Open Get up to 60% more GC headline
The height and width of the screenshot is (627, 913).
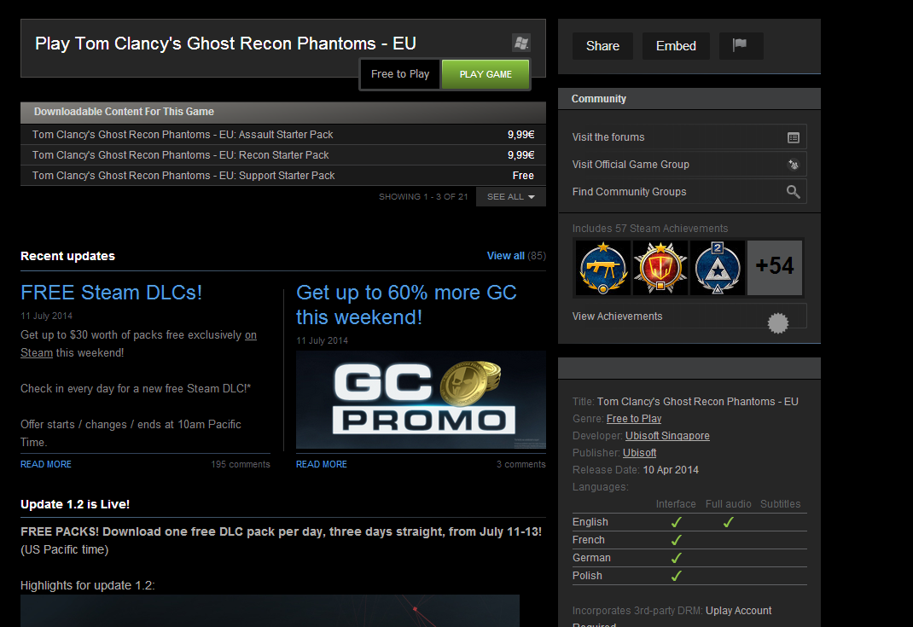click(406, 305)
